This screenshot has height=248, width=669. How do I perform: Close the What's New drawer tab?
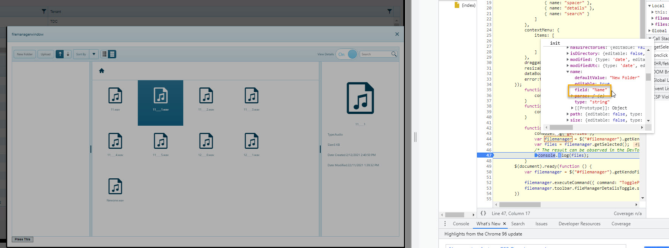coord(504,224)
